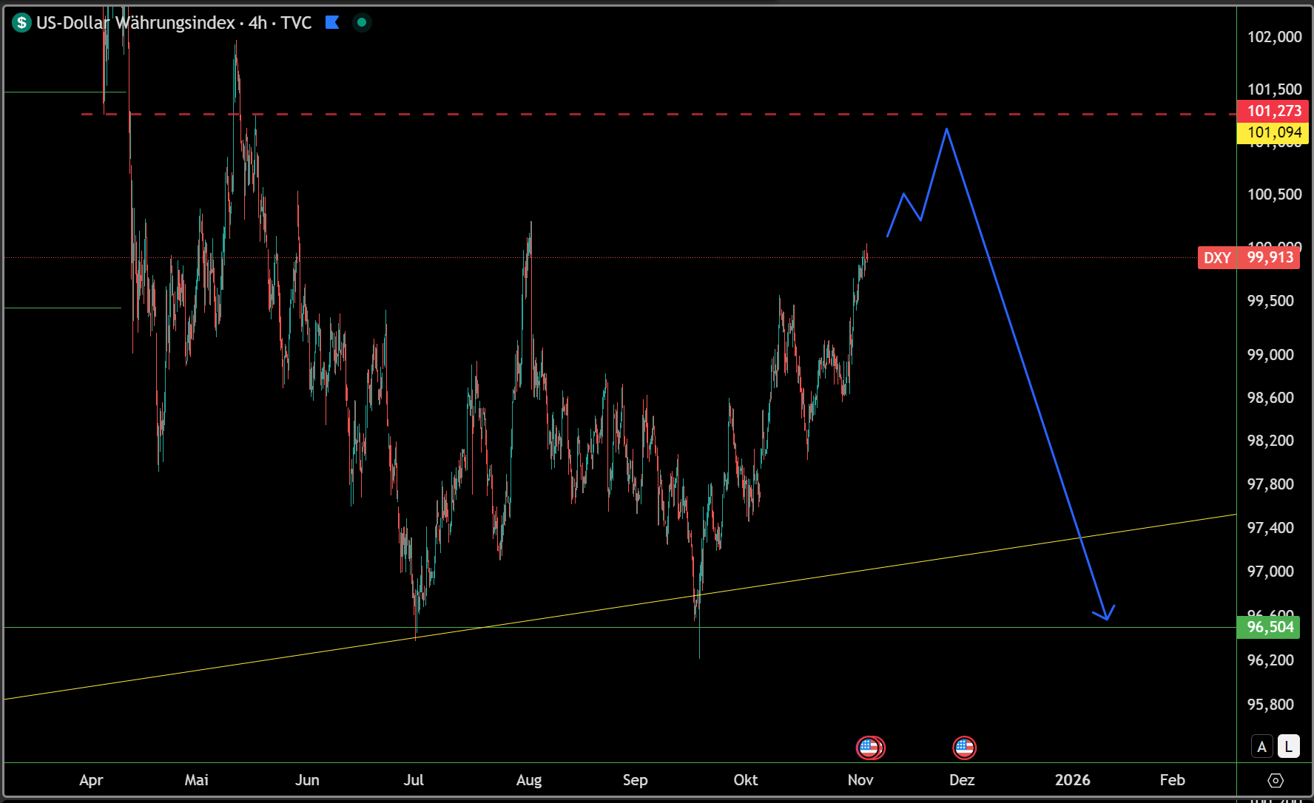The image size is (1314, 803).
Task: Click the red dashed resistance line
Action: [592, 115]
